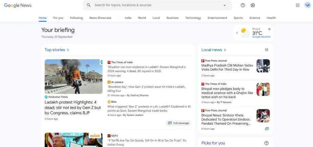The width and height of the screenshot is (313, 147).
Task: Open the Technology section
Action: pos(193,18)
